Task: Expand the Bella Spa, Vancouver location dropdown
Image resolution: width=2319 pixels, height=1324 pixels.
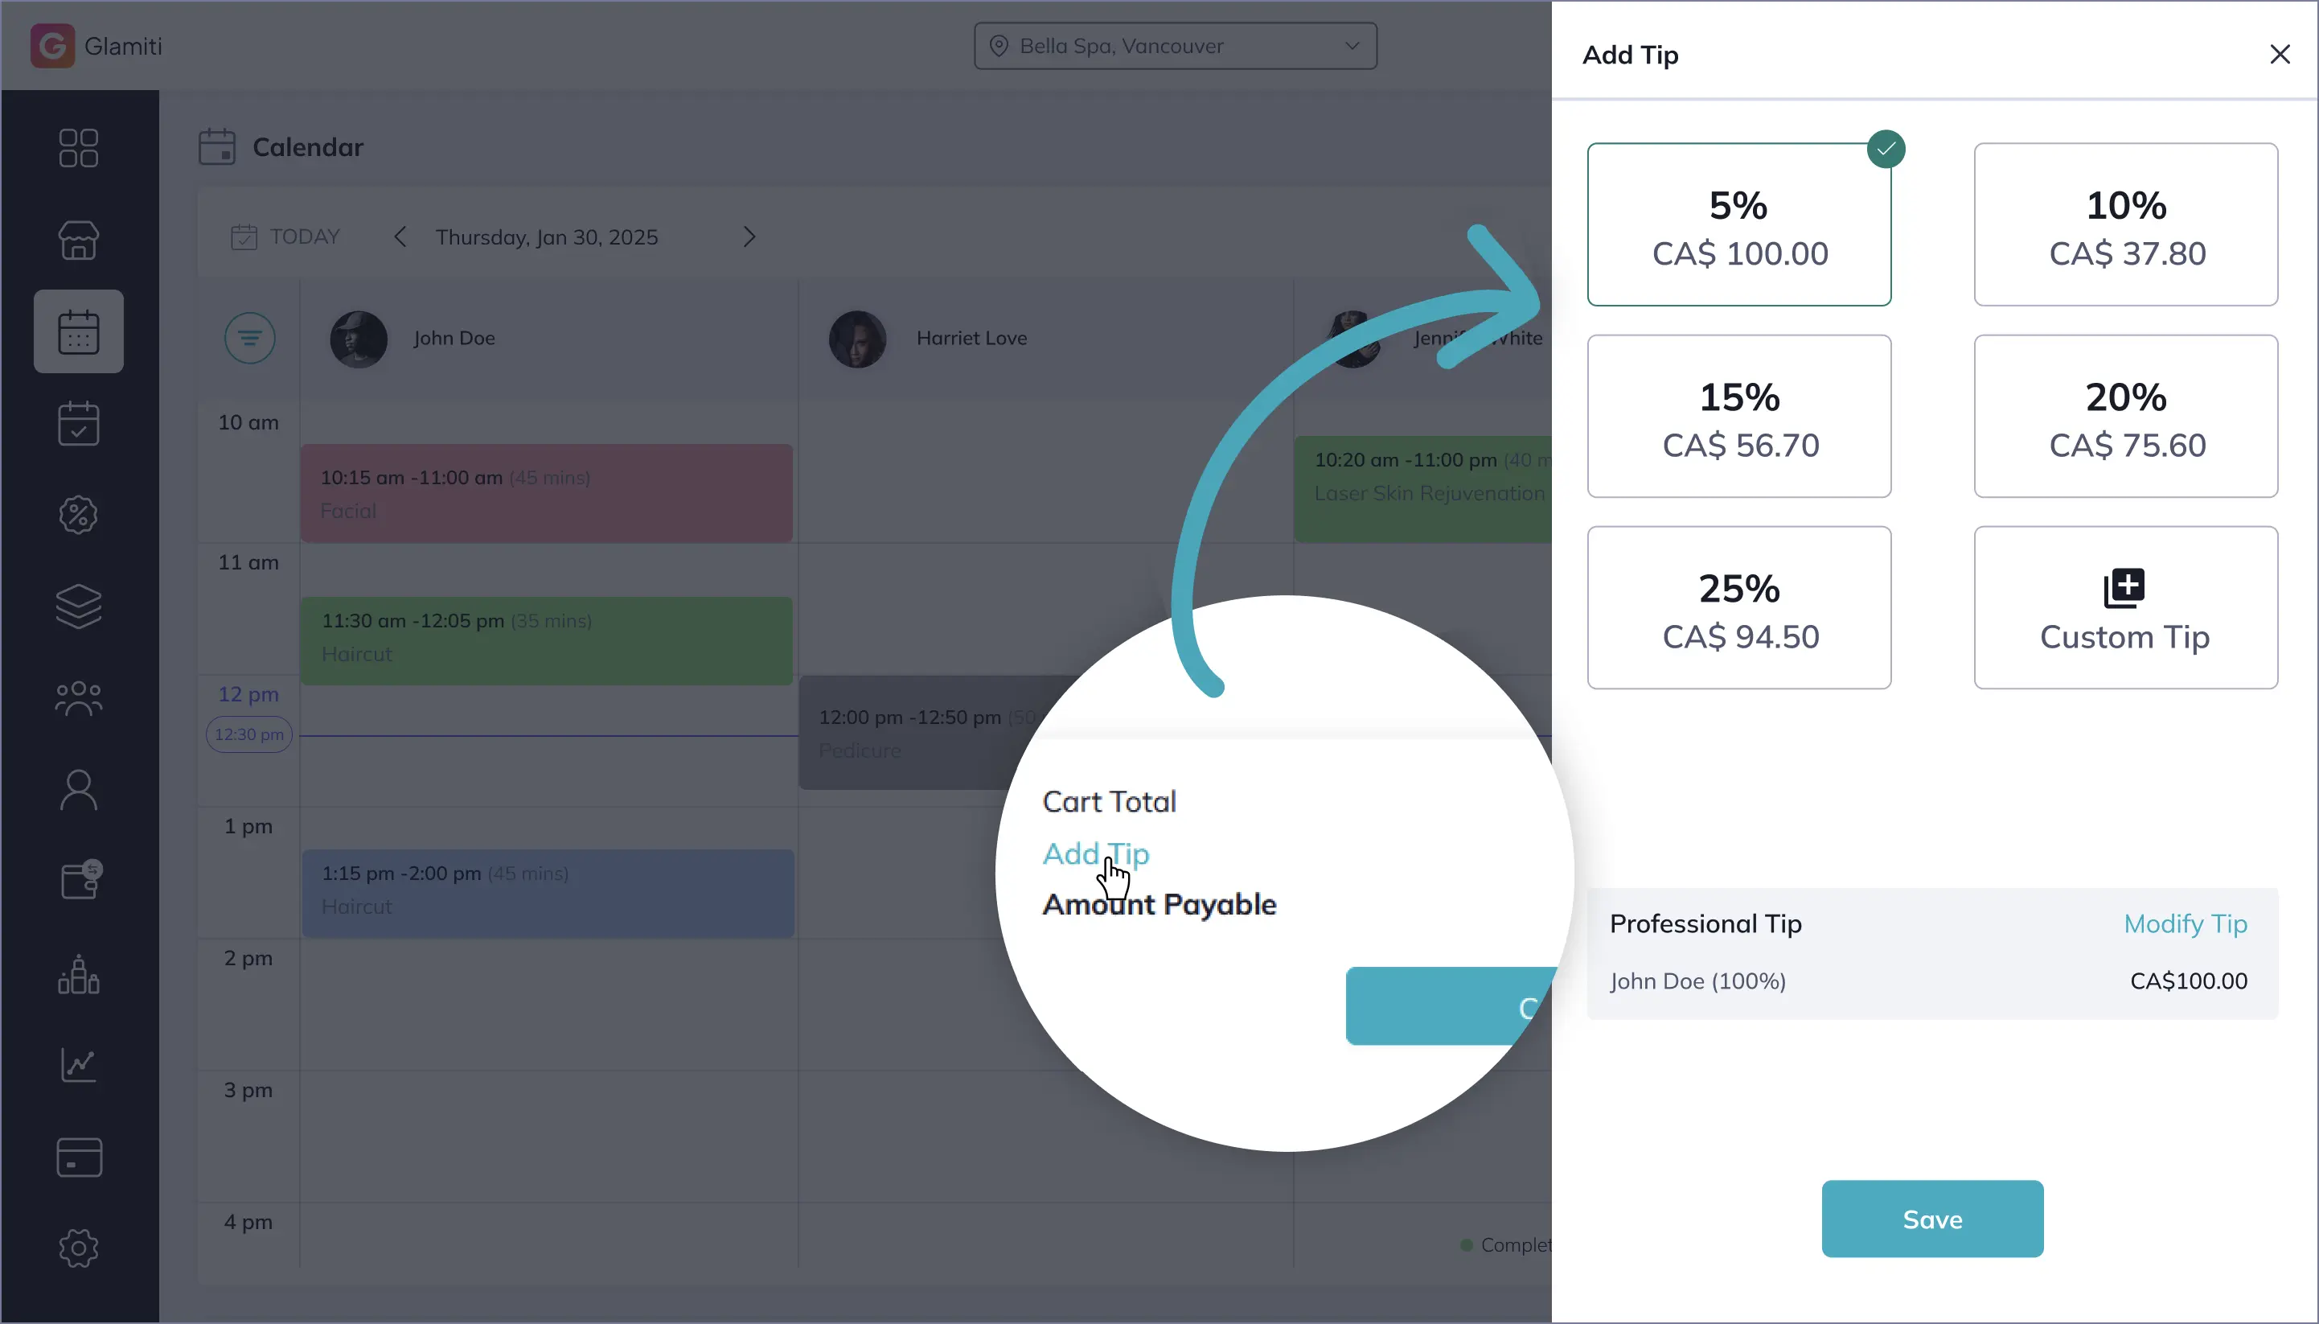Action: [1175, 47]
